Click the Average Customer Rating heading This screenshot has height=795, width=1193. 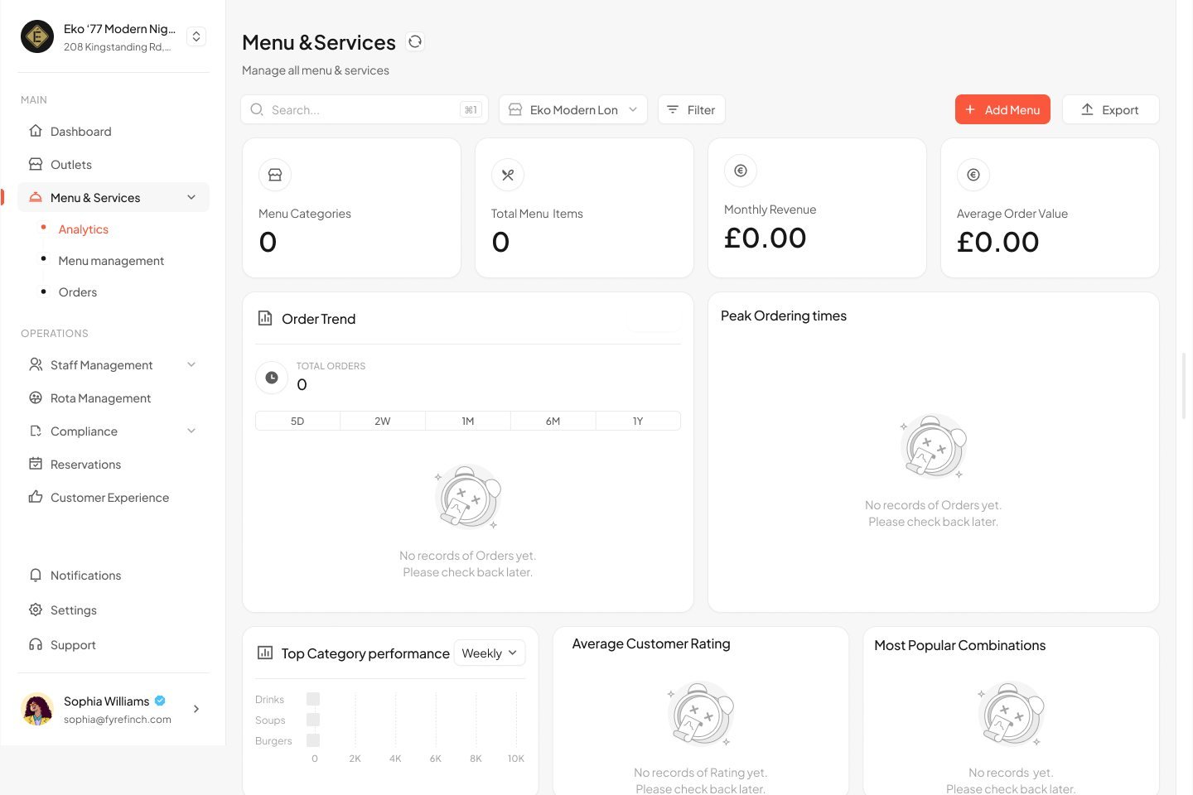click(x=651, y=643)
